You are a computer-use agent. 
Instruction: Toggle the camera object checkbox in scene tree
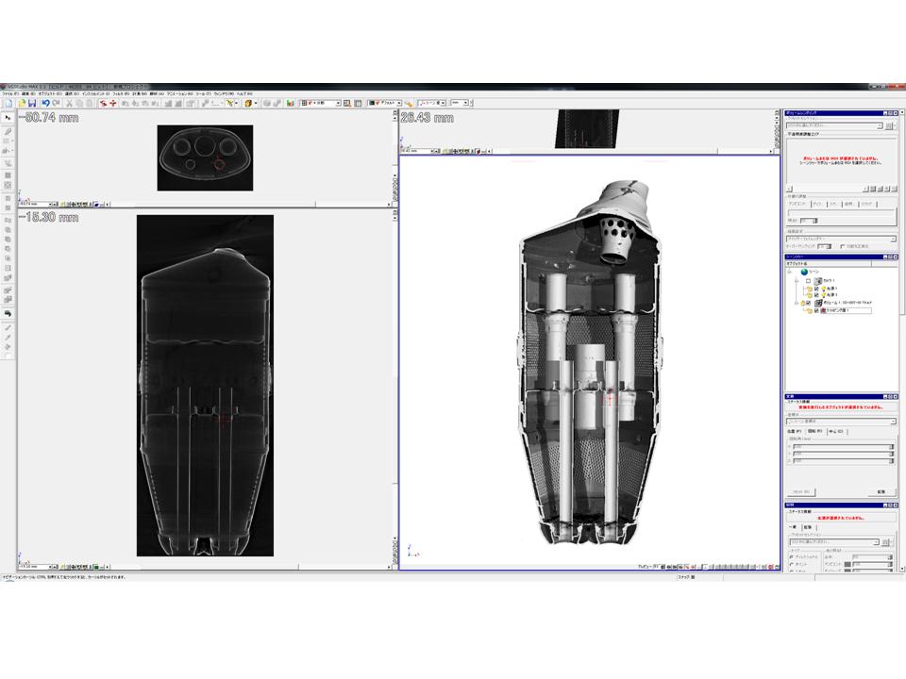(809, 281)
